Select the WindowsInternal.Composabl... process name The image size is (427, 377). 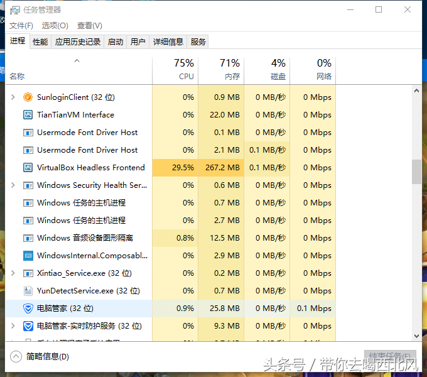coord(92,256)
